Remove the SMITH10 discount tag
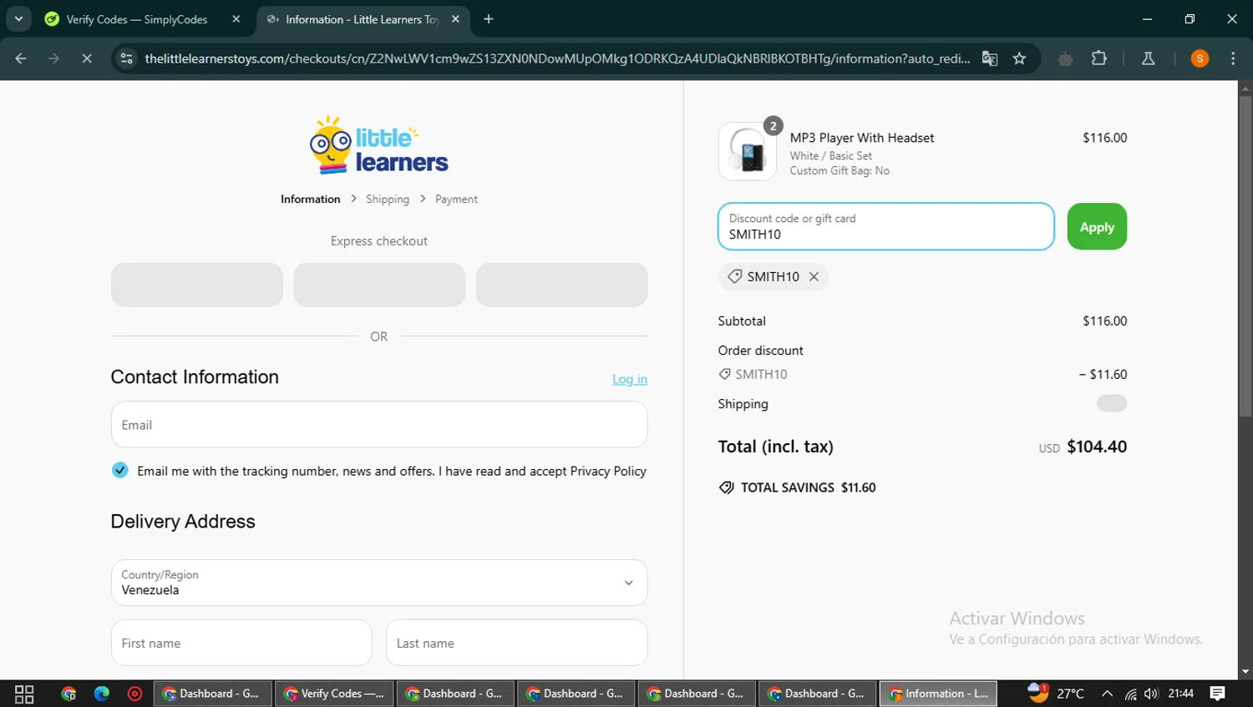This screenshot has width=1253, height=707. pyautogui.click(x=814, y=276)
